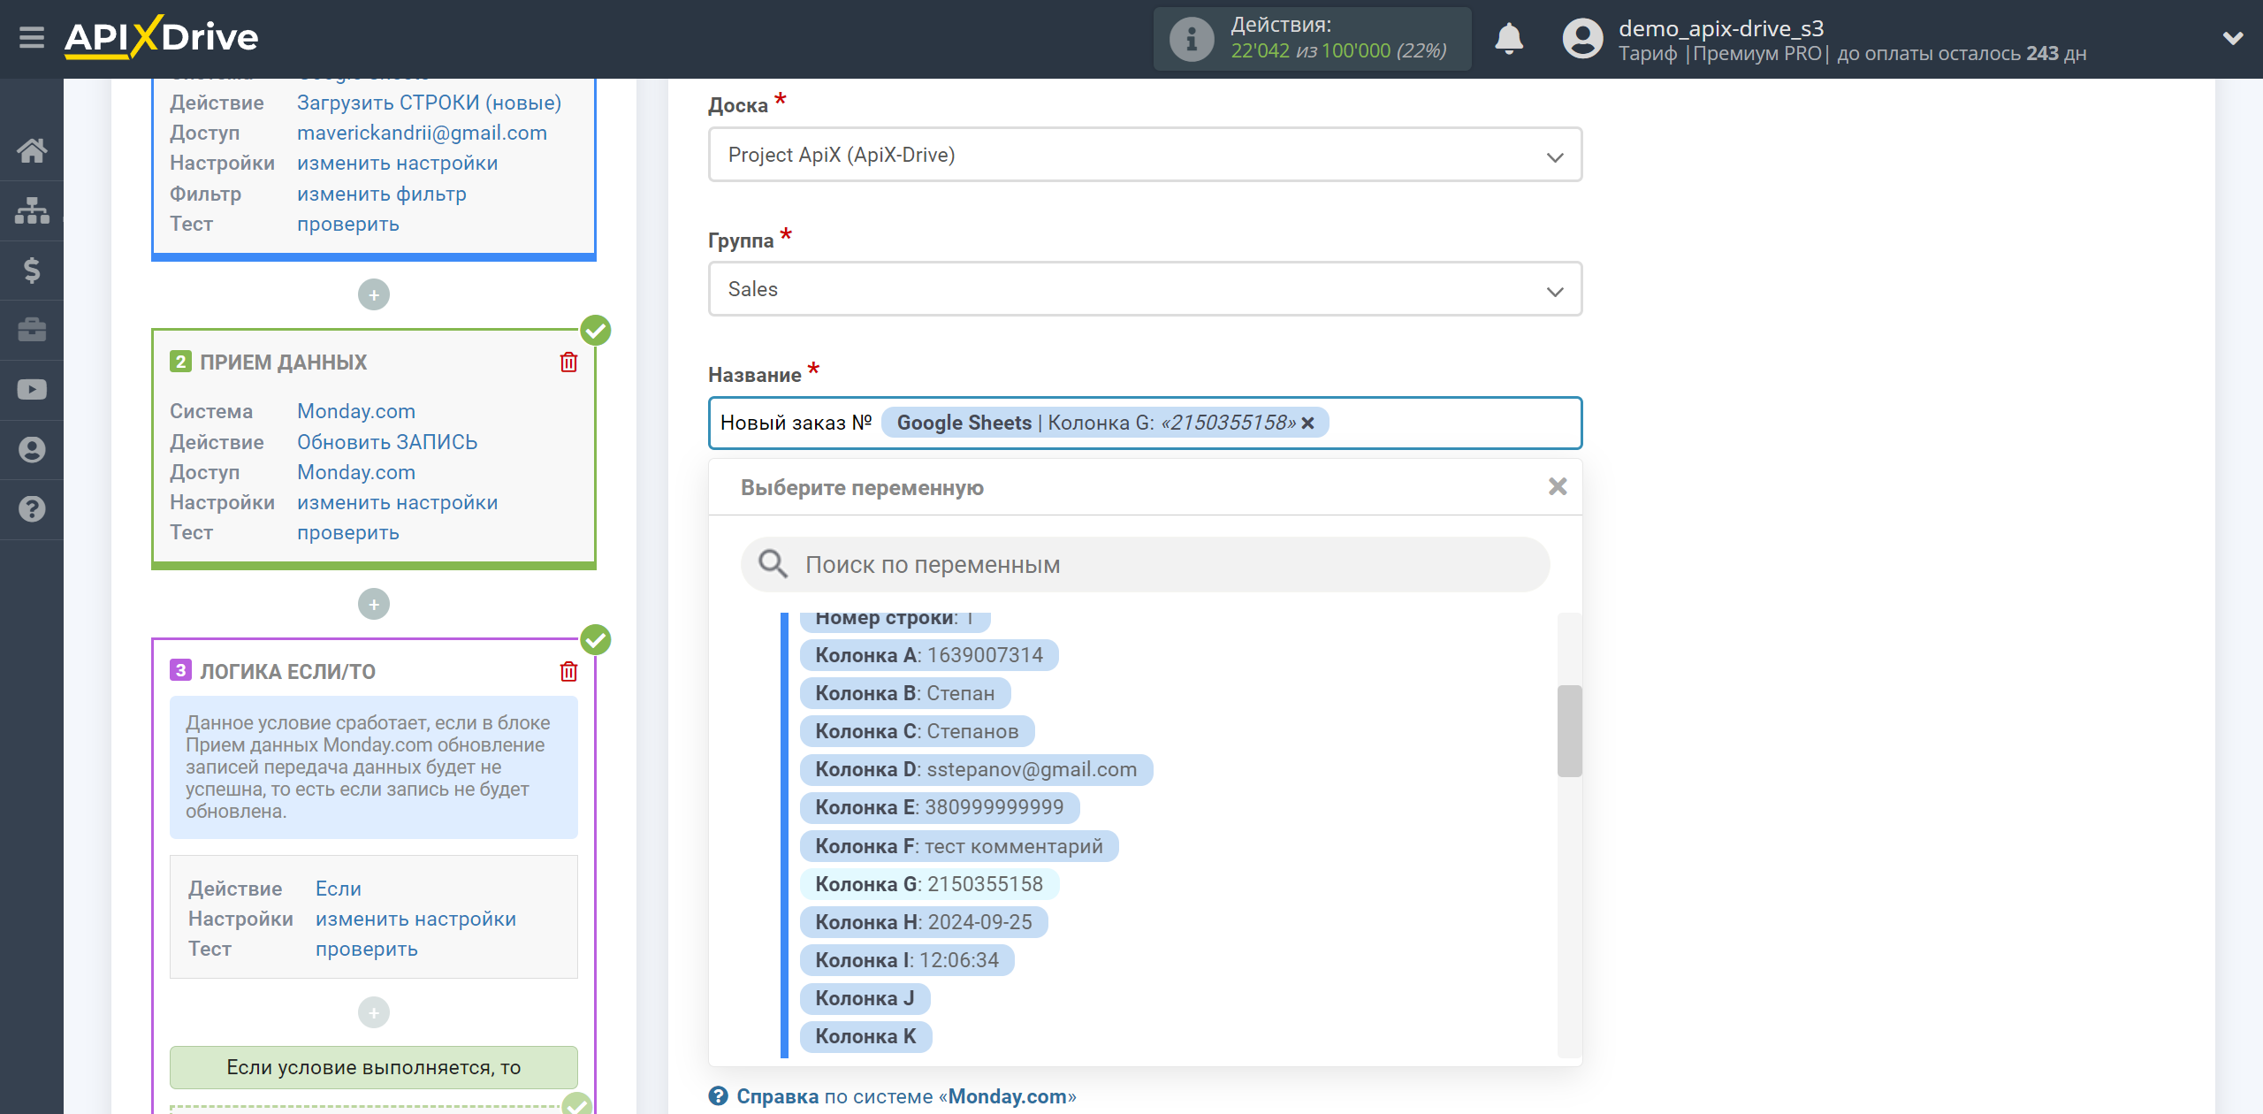
Task: Click the variable list scrollbar thumb
Action: (x=1569, y=731)
